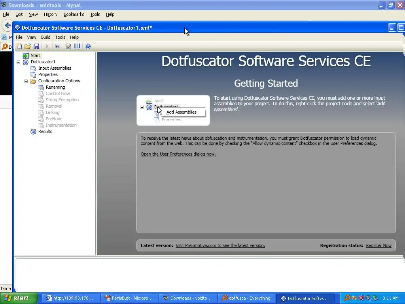Click the Dotfuscator Softw... taskbar button
Viewport: 405px width, 304px height.
(305, 298)
